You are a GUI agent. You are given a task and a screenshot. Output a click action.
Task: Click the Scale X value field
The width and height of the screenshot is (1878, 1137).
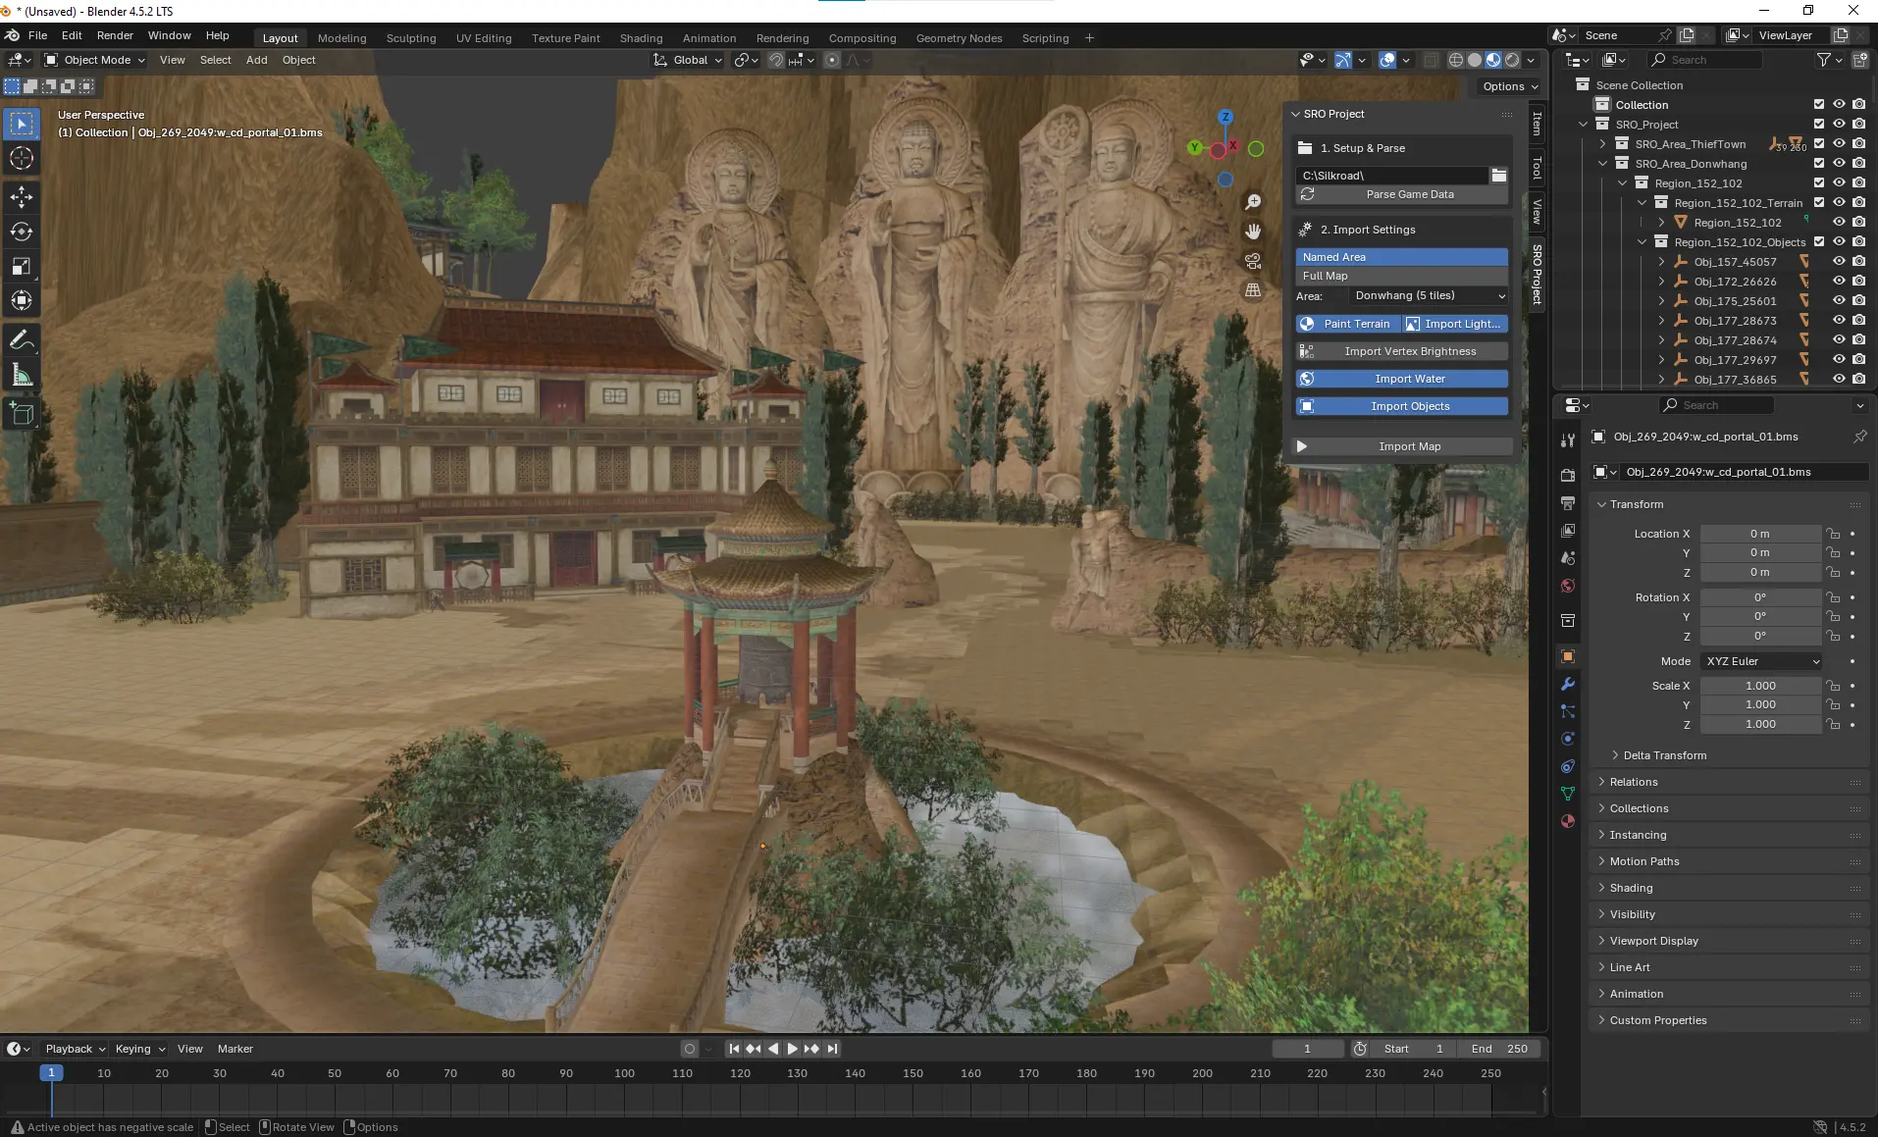(x=1760, y=686)
